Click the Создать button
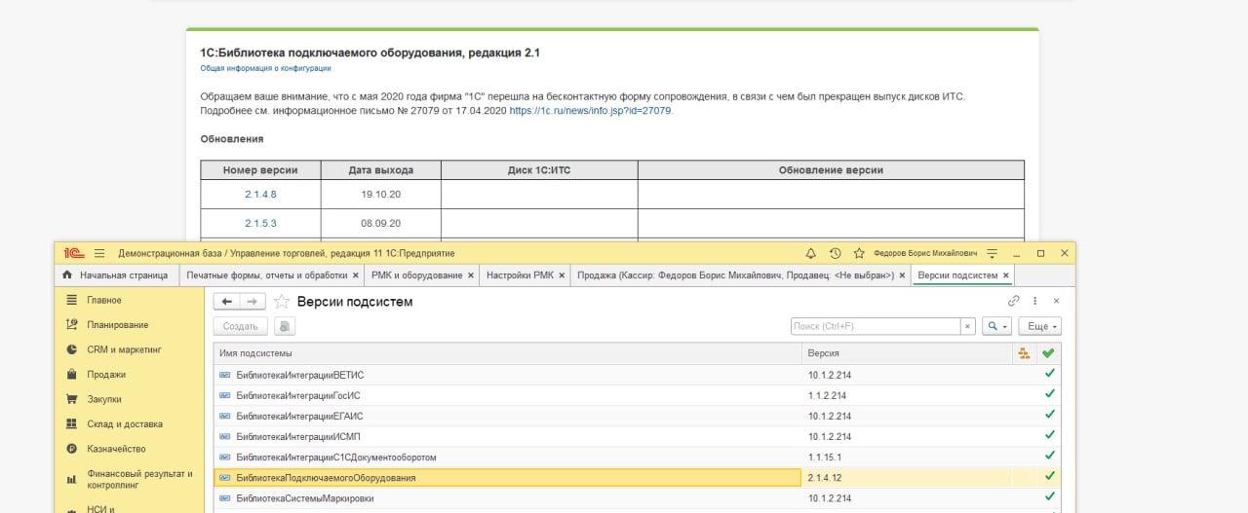Screen dimensions: 1248x513 pos(240,326)
